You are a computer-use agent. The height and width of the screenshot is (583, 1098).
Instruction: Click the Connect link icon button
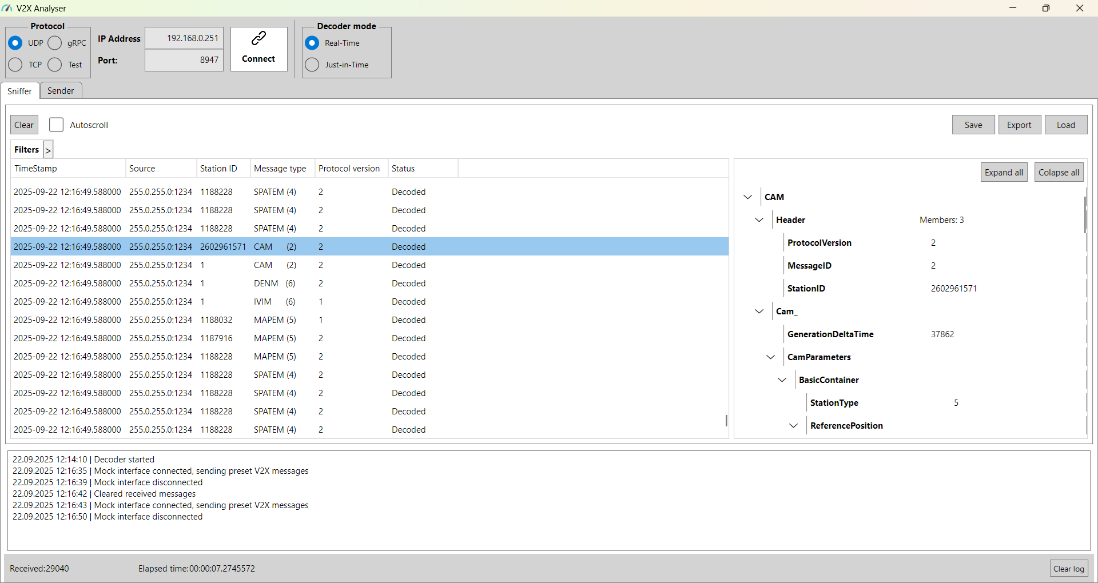pos(258,49)
